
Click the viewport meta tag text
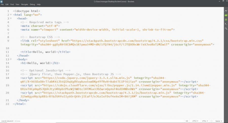point(98,30)
